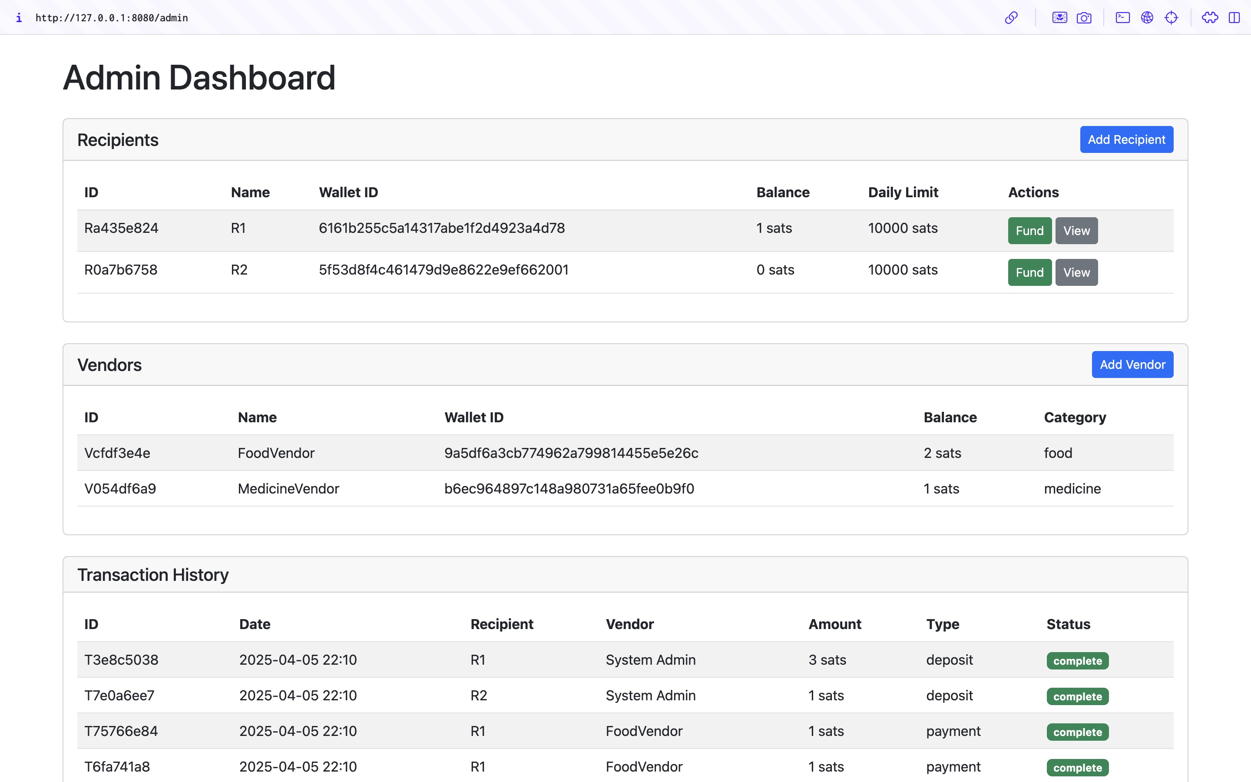Toggle the split view panel icon
The image size is (1251, 782).
(x=1234, y=17)
